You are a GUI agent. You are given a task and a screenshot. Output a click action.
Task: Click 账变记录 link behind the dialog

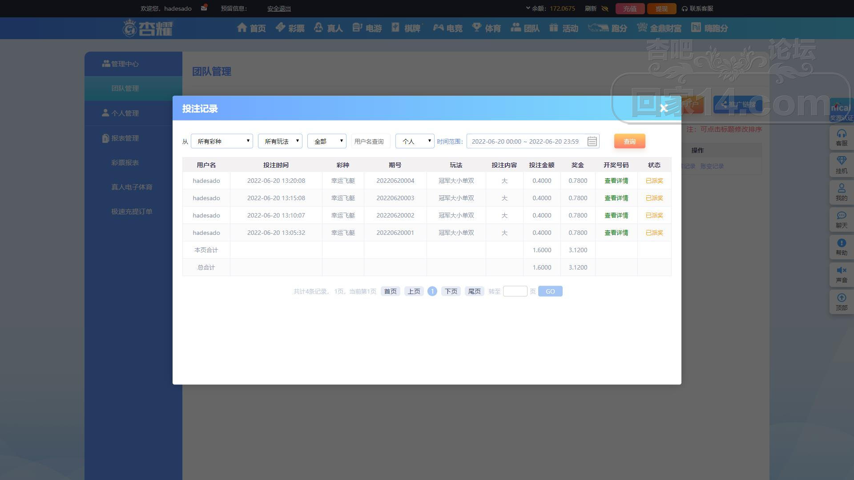tap(712, 166)
